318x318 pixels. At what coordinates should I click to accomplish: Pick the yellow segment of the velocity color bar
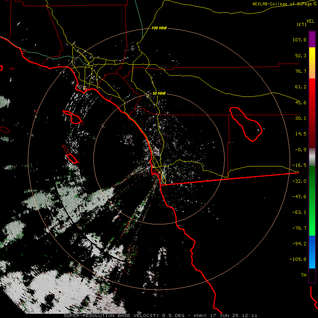[x=312, y=63]
